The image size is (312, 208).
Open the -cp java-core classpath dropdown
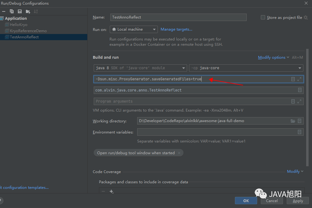click(246, 68)
